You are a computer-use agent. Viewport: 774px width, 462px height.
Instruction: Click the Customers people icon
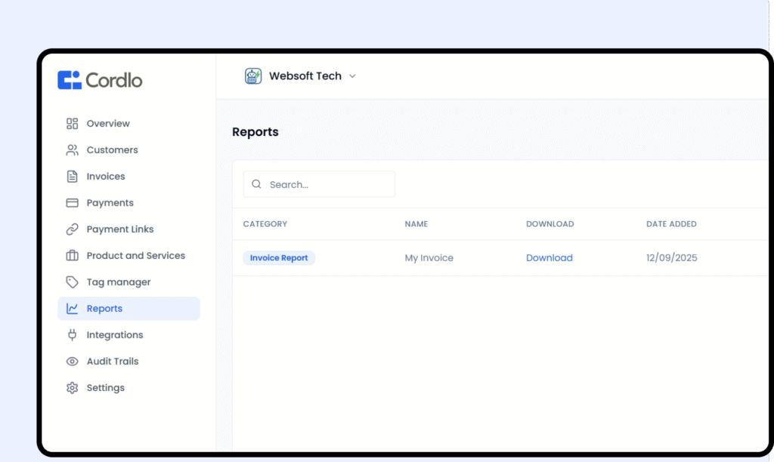pyautogui.click(x=73, y=150)
